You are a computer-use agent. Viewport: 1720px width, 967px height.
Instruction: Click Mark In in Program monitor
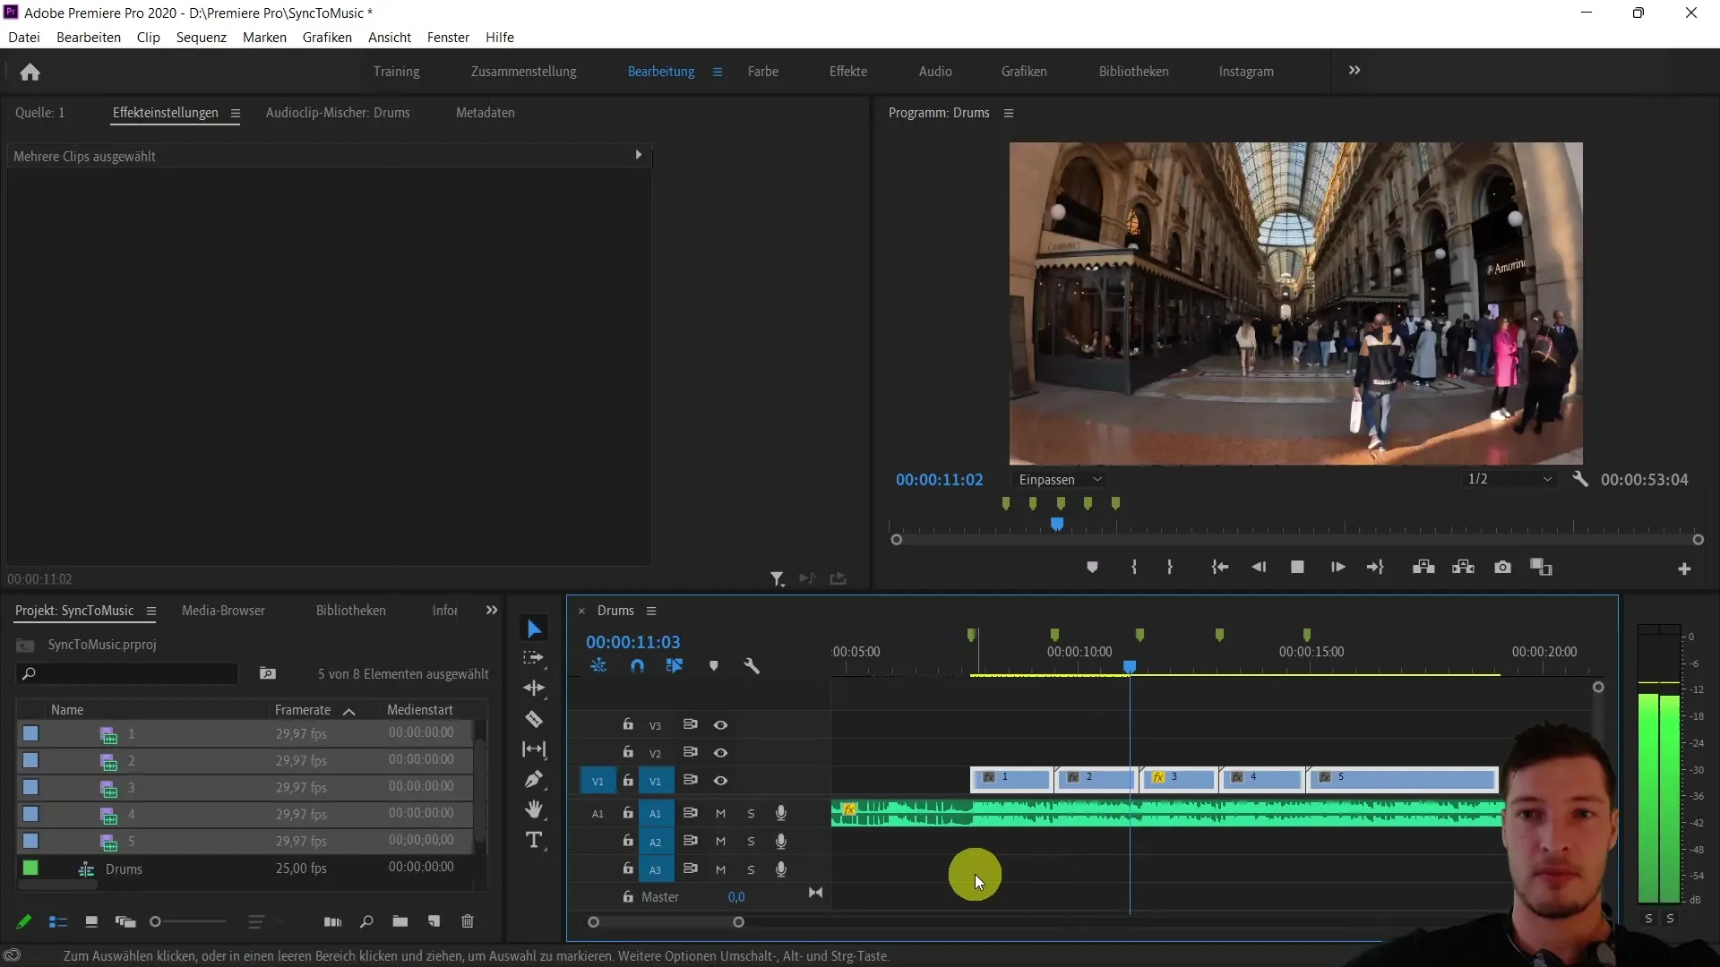coord(1134,568)
